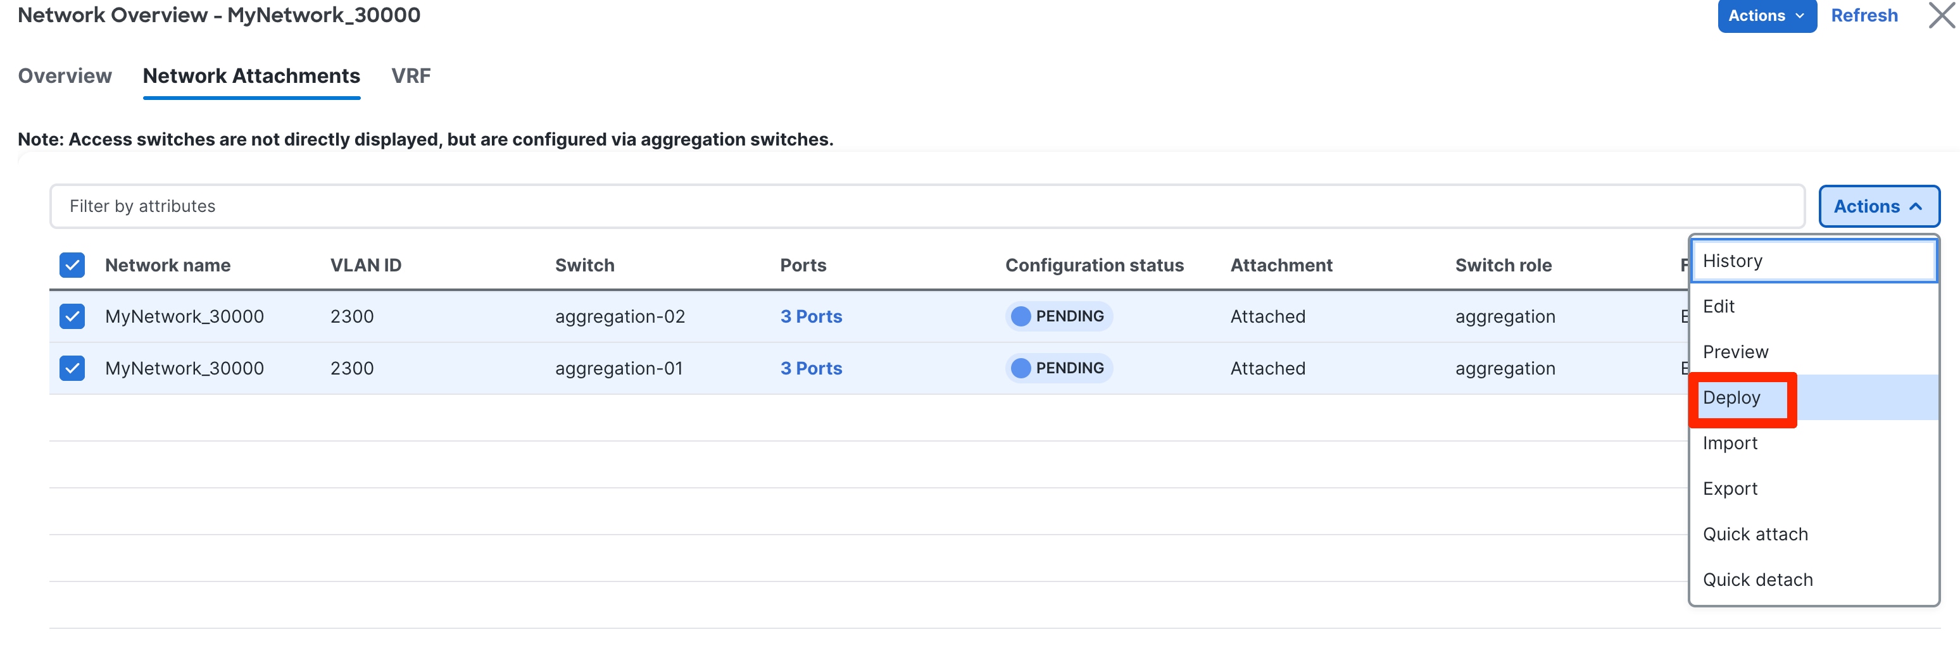The height and width of the screenshot is (658, 1960).
Task: Select Preview in the Actions menu
Action: coord(1735,352)
